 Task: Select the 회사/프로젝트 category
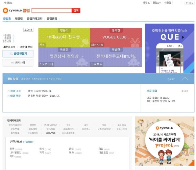(68, 133)
